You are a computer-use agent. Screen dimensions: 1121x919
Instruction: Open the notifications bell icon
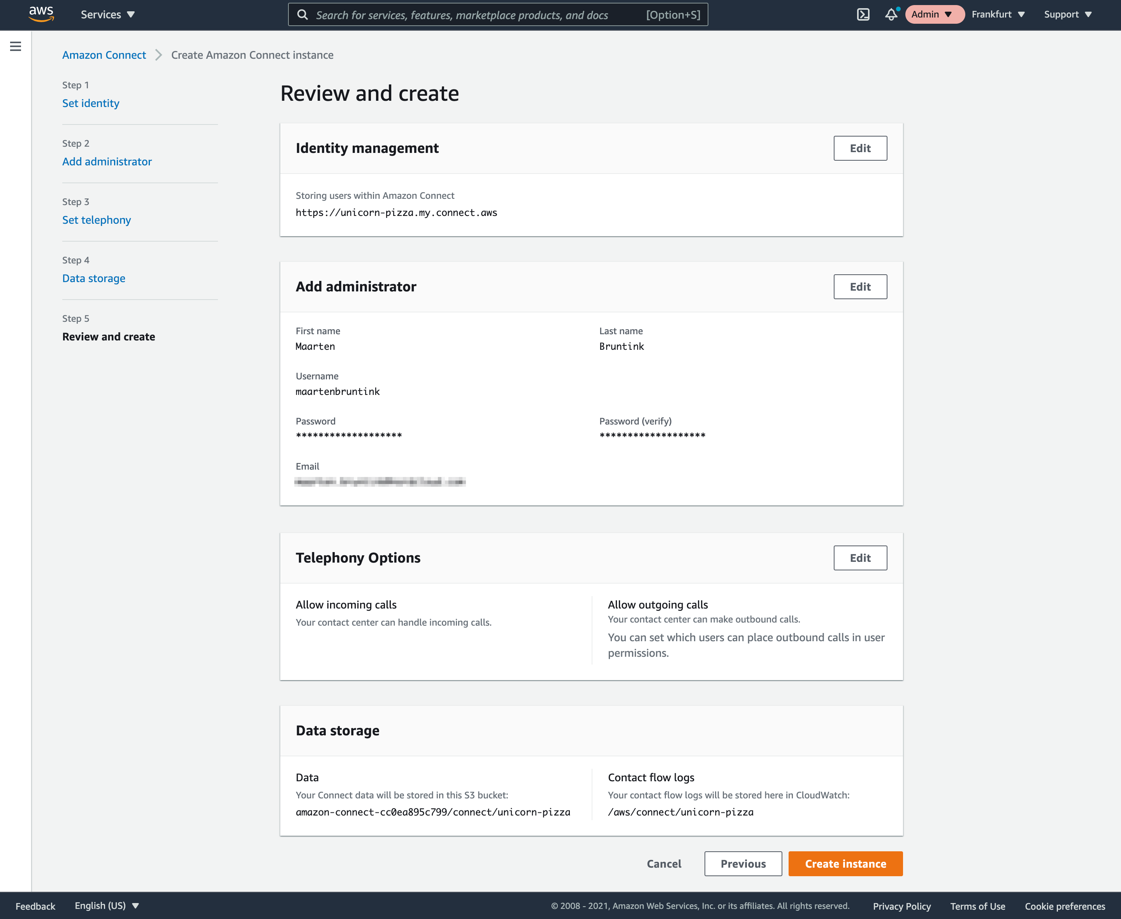(892, 14)
